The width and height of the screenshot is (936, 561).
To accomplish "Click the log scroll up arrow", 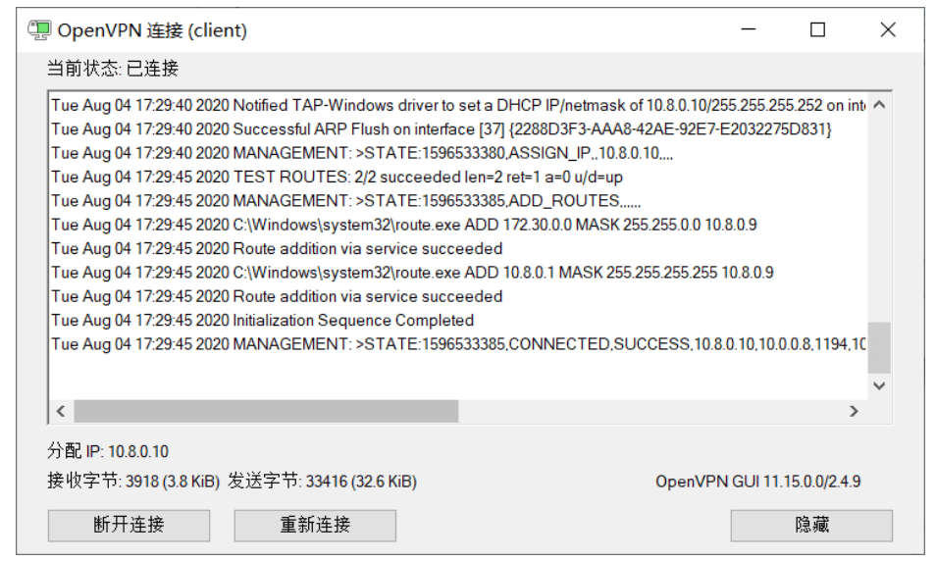I will [879, 105].
